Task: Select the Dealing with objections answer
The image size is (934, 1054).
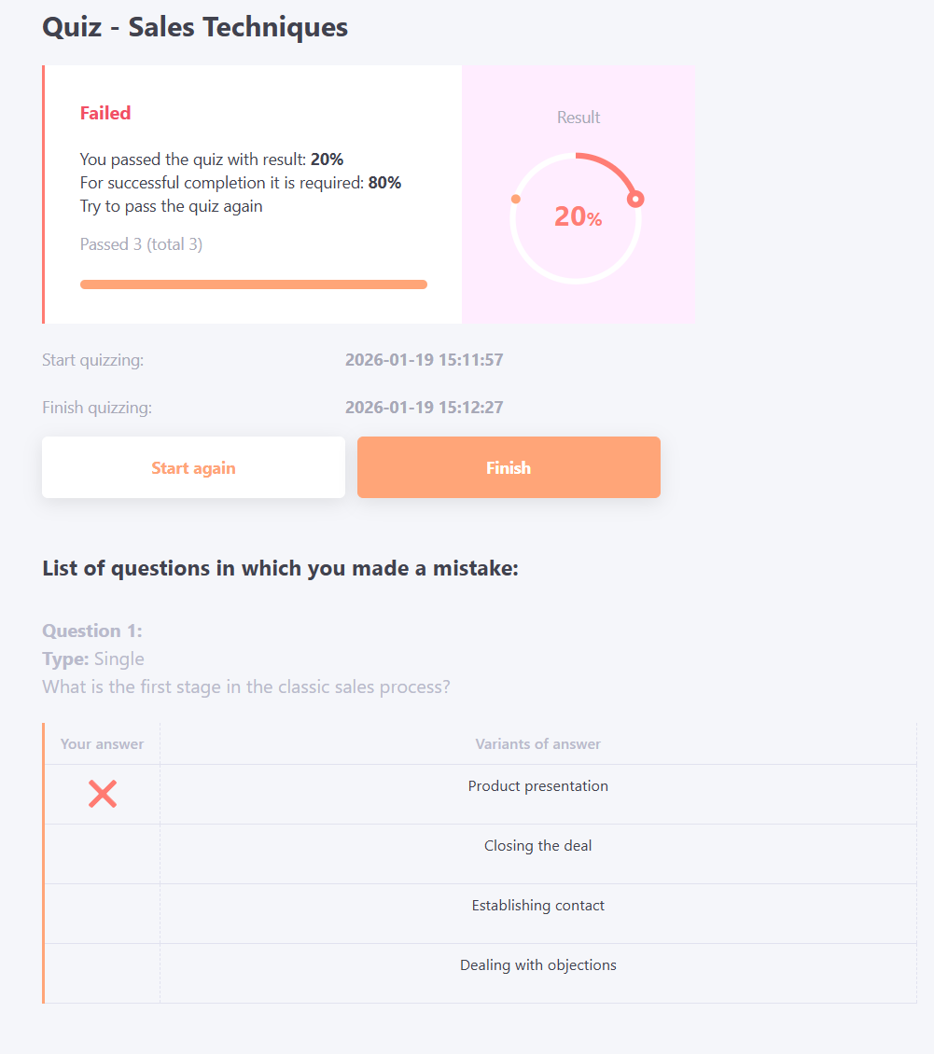Action: (x=537, y=965)
